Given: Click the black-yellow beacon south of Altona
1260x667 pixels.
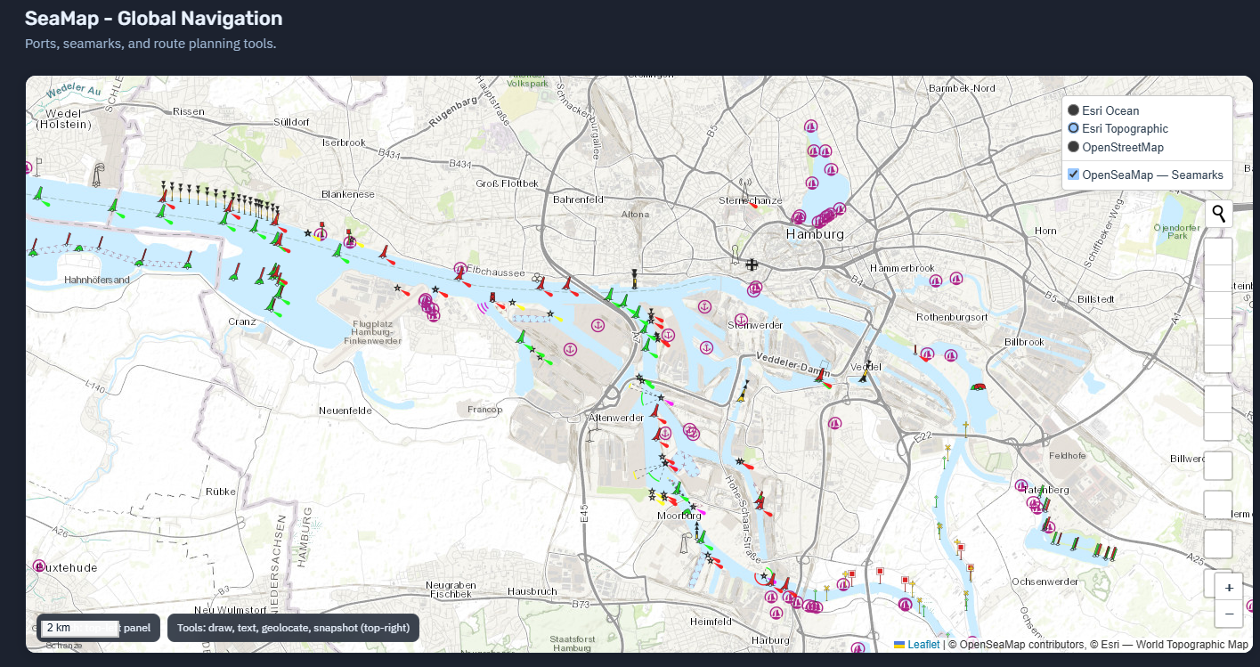Looking at the screenshot, I should tap(634, 279).
